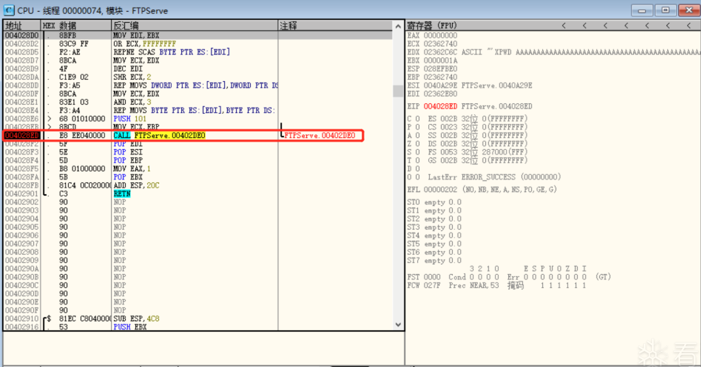Viewport: 701px width, 367px height.
Task: Click the hex bytes E8 EE040000
Action: pyautogui.click(x=82, y=135)
